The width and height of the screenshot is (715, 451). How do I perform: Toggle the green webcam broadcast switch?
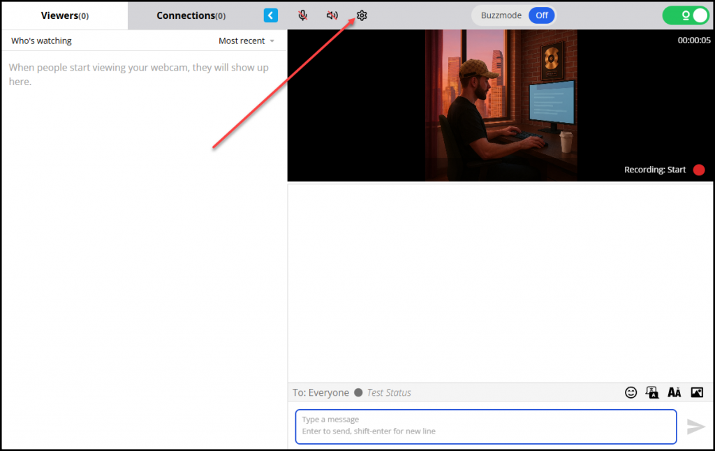coord(686,15)
